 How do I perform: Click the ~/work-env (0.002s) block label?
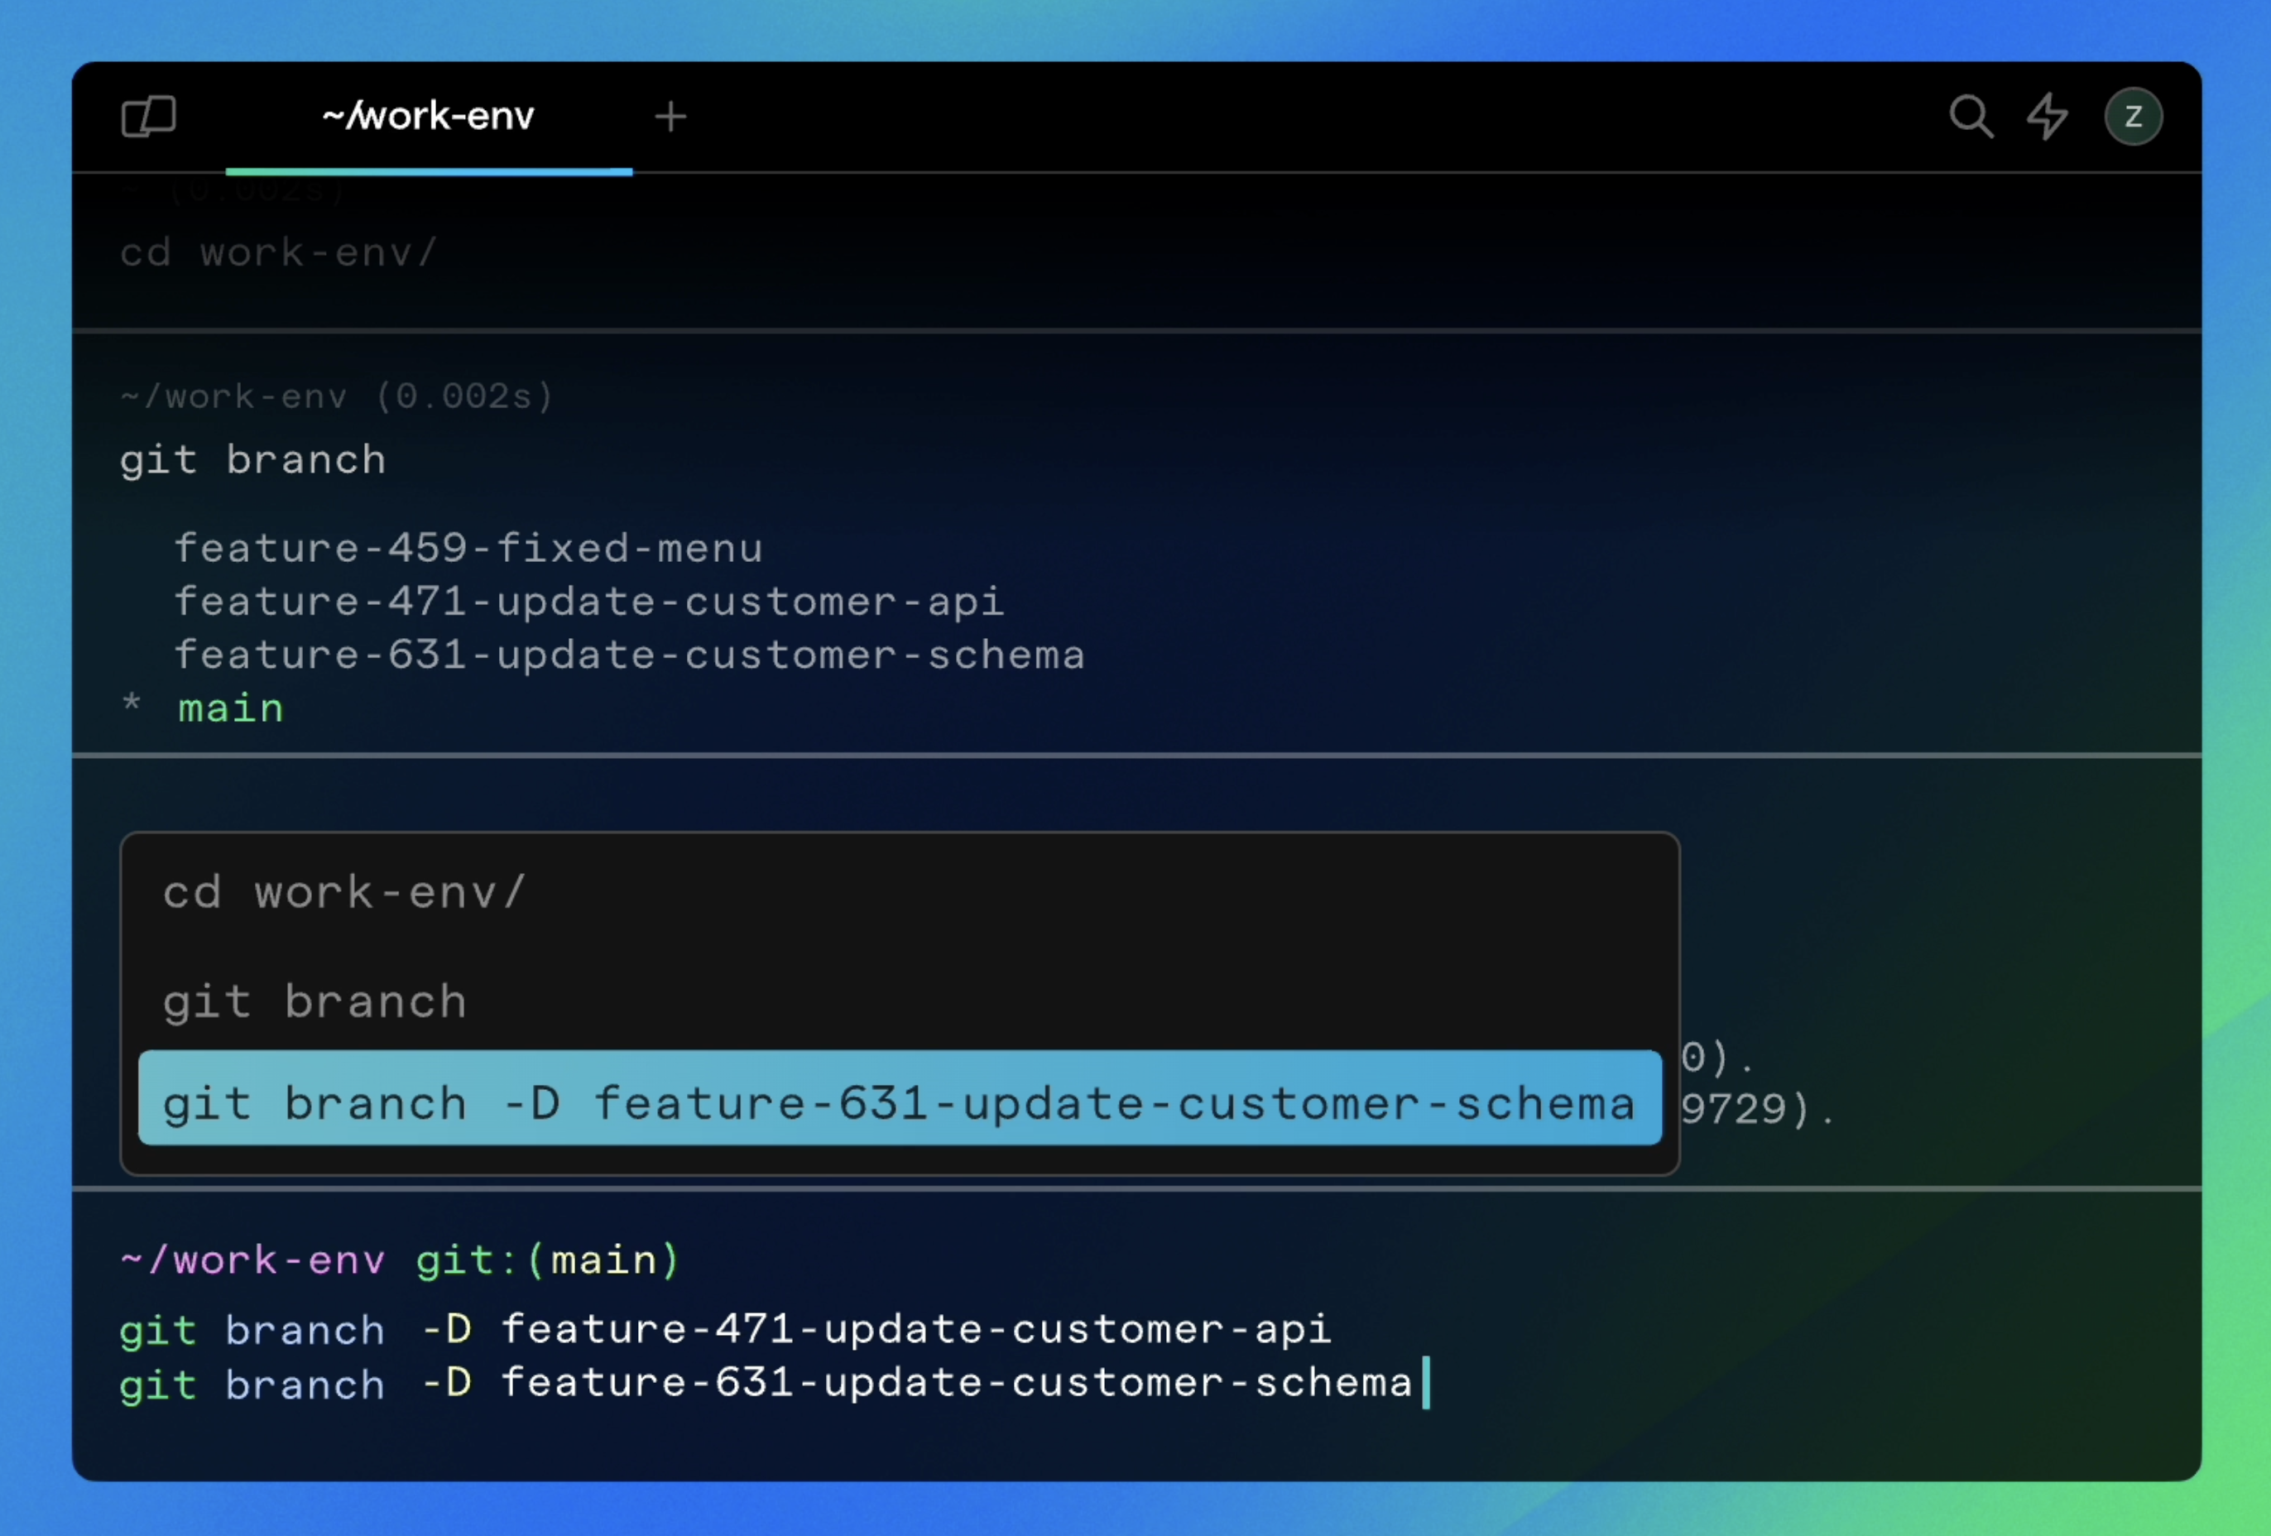point(337,396)
